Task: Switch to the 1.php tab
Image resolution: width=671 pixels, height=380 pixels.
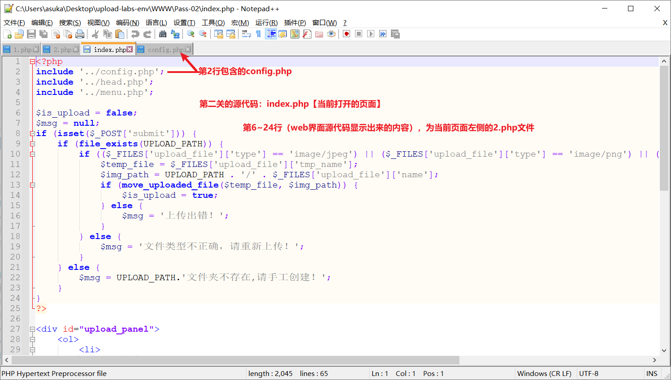Action: click(x=22, y=50)
